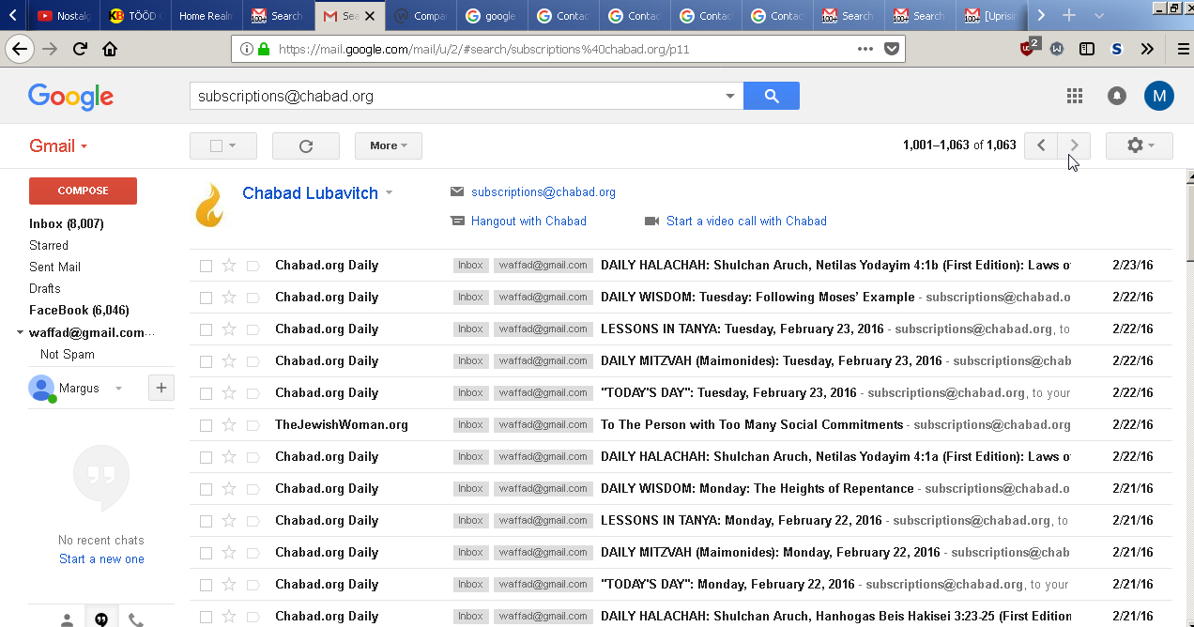1194x627 pixels.
Task: Open the uBlock Origin extension icon
Action: 1029,47
